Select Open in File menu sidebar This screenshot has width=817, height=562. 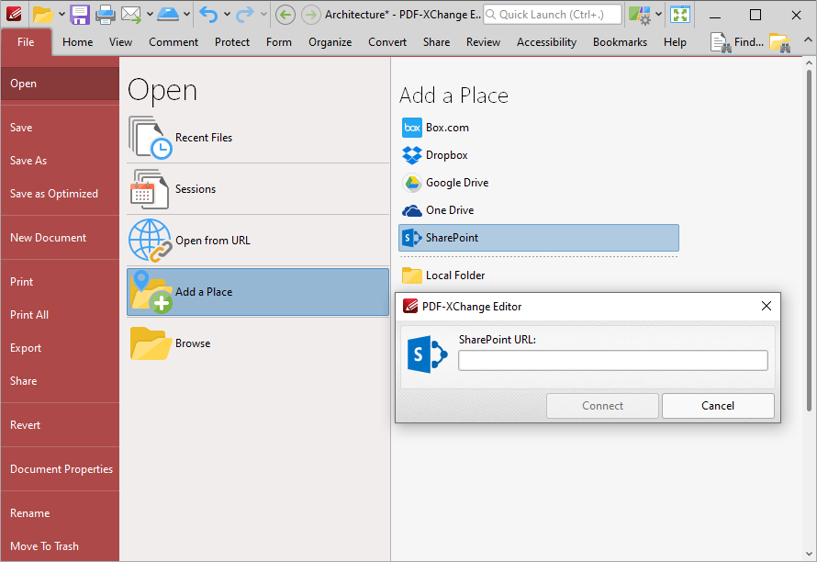60,84
